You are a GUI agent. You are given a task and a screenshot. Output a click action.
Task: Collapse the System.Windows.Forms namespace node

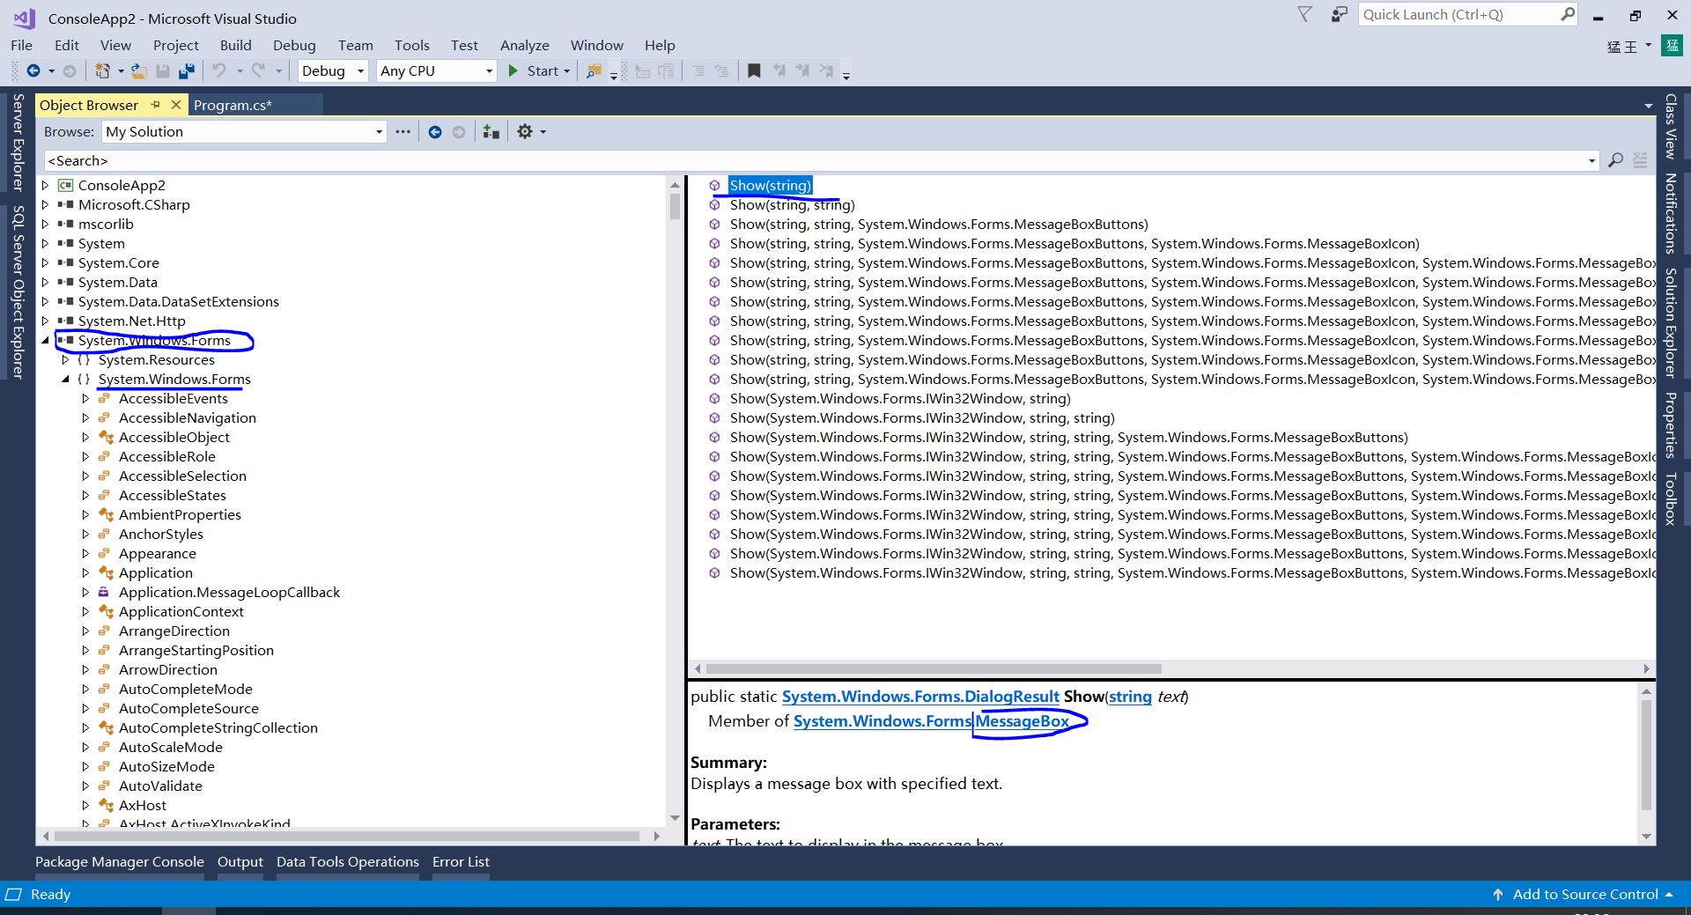click(65, 380)
